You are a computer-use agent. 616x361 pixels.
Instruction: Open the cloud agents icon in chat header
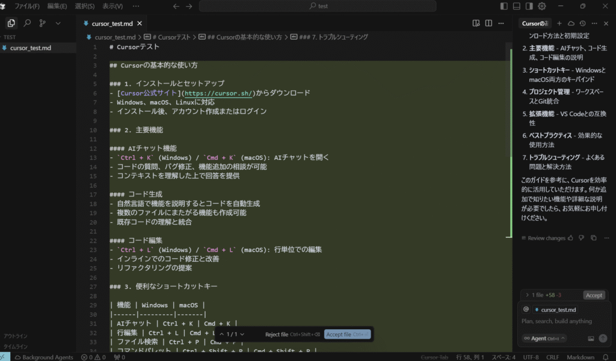tap(571, 23)
